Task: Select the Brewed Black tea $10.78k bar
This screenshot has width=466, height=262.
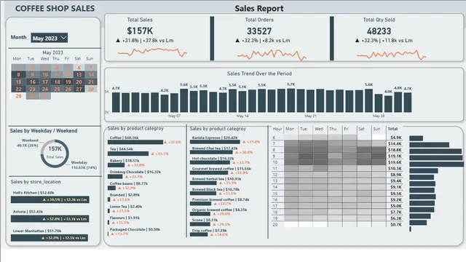Action: coord(203,194)
